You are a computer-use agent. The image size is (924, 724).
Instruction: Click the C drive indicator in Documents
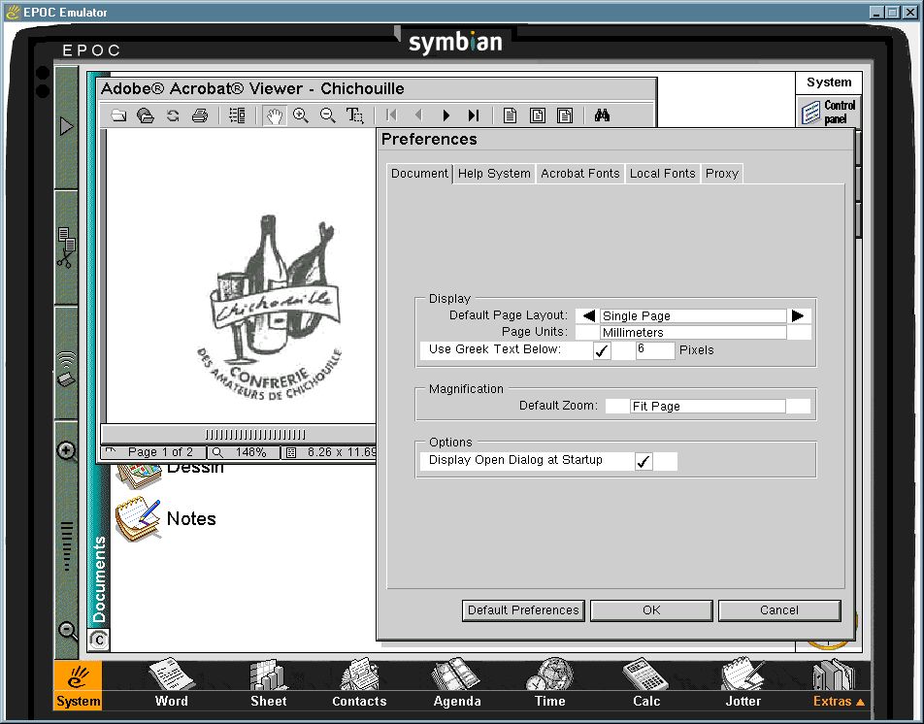[x=99, y=641]
